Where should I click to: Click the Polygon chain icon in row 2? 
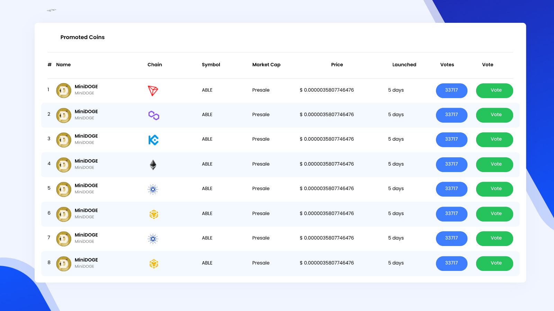click(x=154, y=115)
